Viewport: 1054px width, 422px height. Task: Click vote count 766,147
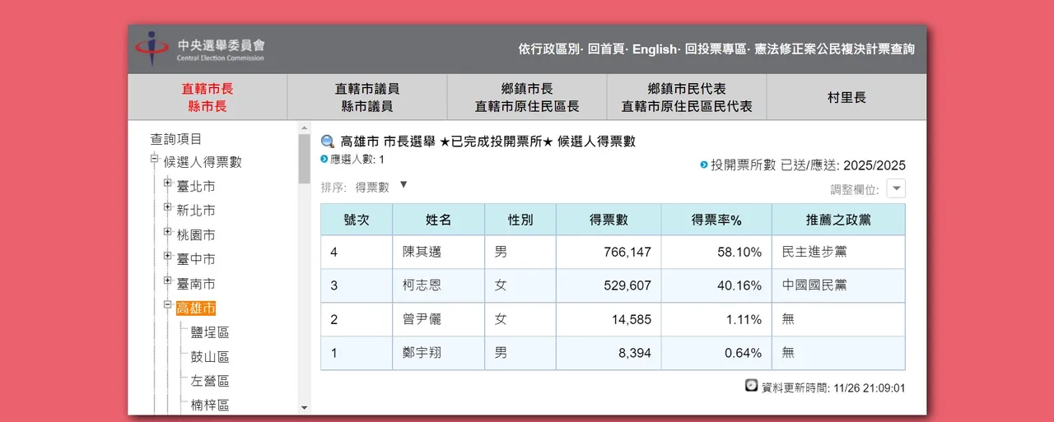tap(627, 253)
